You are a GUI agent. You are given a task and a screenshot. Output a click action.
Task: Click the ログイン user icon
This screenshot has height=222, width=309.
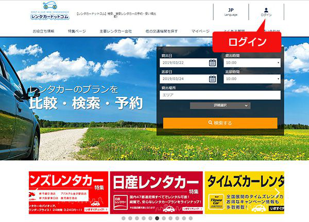point(266,12)
